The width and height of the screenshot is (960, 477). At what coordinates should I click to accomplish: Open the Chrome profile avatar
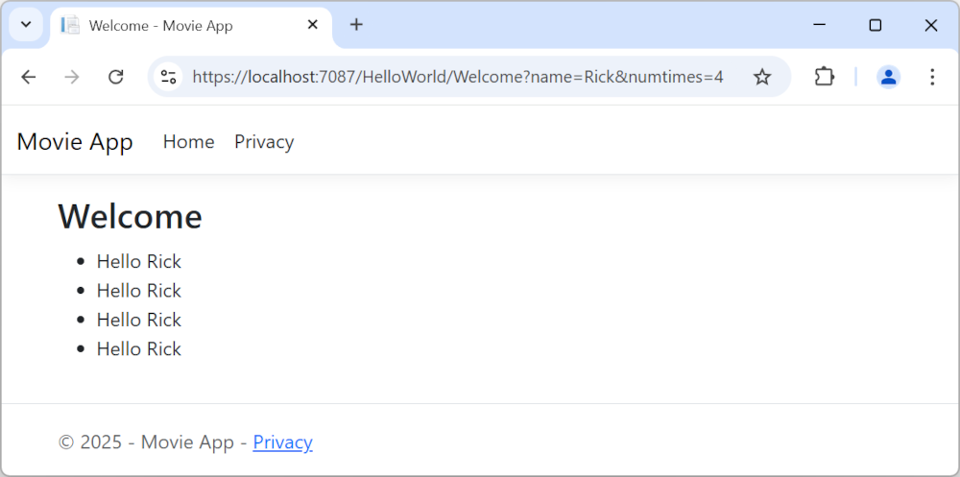[x=888, y=77]
